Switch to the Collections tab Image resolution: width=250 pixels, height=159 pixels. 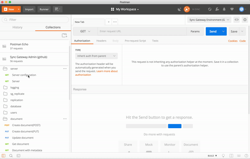(53, 27)
